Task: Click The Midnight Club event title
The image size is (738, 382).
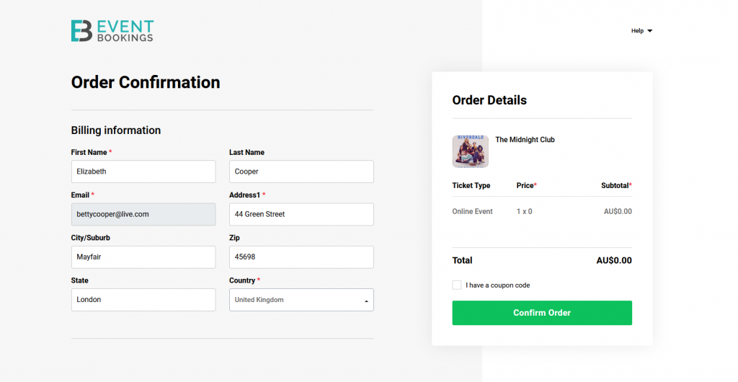Action: 525,140
